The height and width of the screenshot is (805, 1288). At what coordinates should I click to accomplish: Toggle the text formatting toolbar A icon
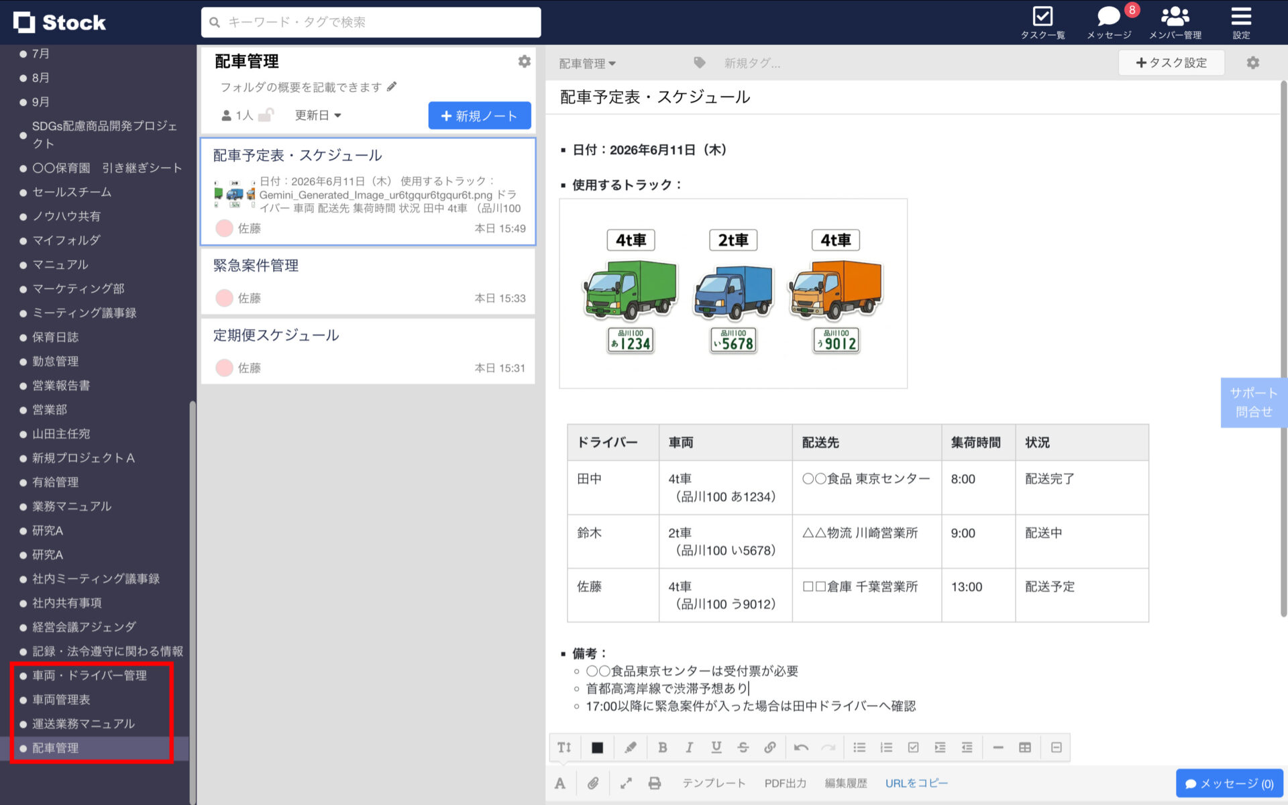click(560, 783)
